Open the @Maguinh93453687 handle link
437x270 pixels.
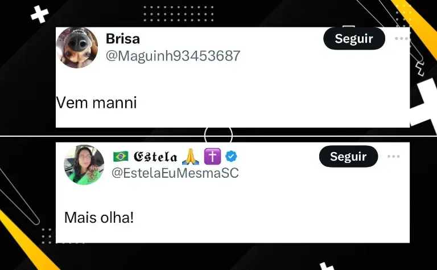pos(173,56)
